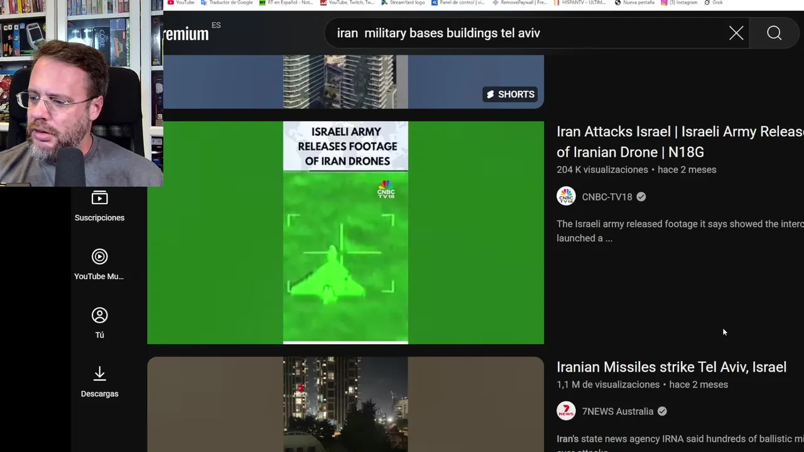The image size is (804, 452).
Task: Open Suscripciones in the sidebar
Action: pyautogui.click(x=99, y=207)
